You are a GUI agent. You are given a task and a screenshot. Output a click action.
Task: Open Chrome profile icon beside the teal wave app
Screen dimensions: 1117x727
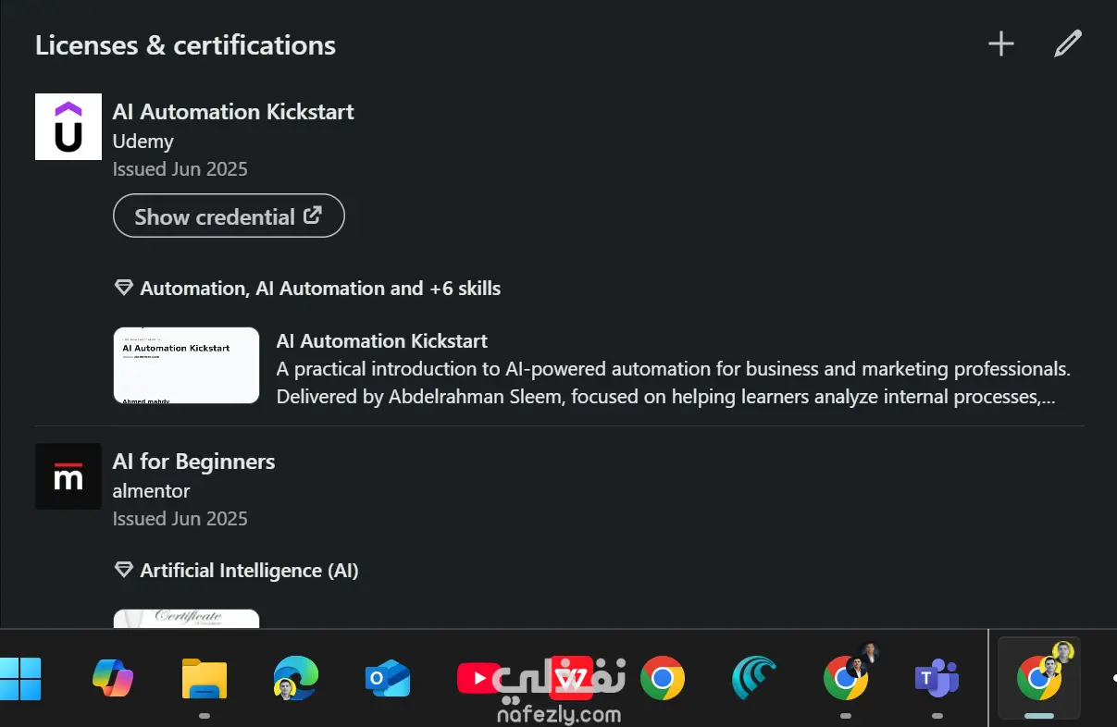tap(846, 678)
